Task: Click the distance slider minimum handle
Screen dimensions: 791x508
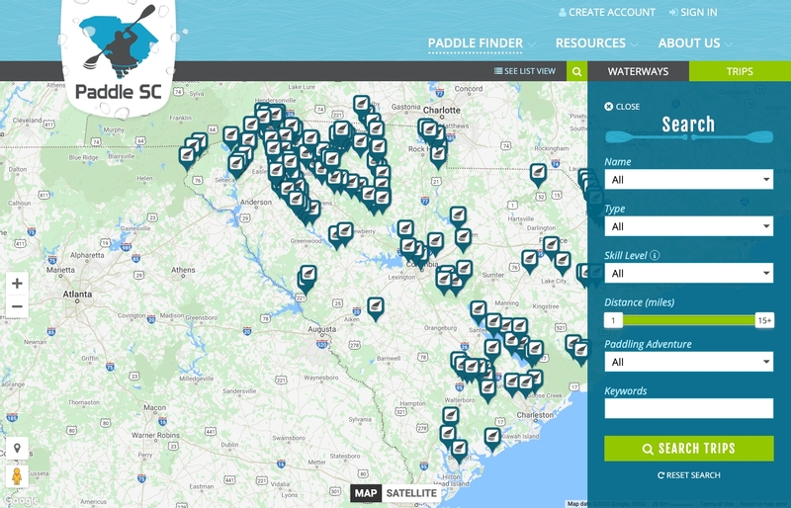Action: [613, 320]
